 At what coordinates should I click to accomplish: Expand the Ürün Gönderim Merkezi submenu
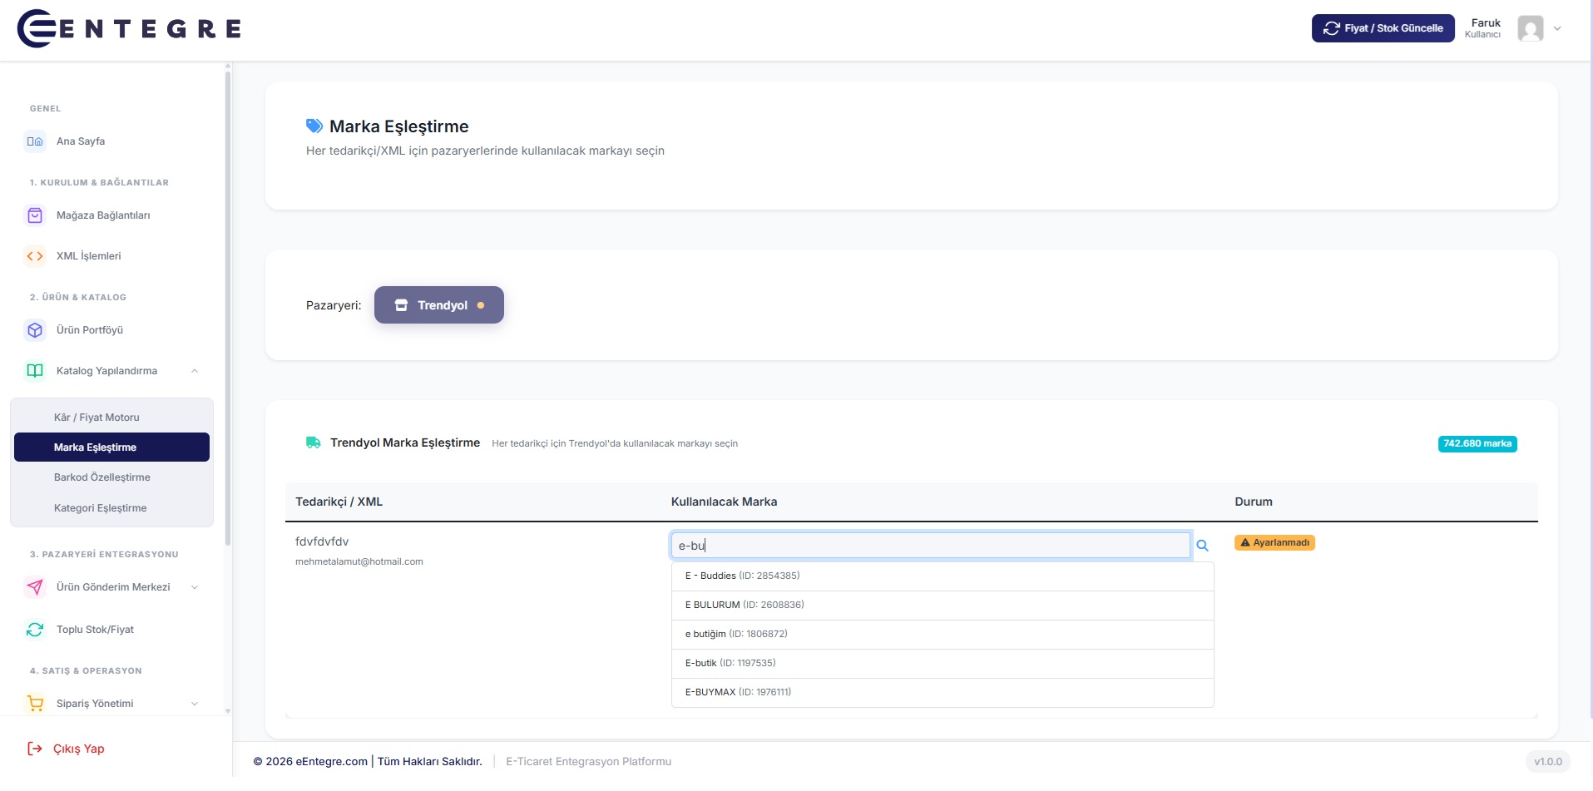click(x=195, y=587)
